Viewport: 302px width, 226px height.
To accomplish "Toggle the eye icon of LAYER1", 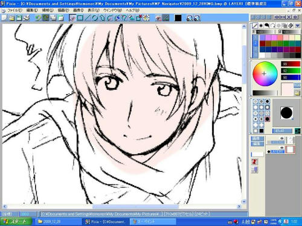I will (282, 148).
